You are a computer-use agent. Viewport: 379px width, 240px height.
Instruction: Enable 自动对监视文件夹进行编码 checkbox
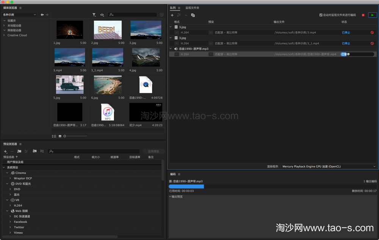(321, 15)
